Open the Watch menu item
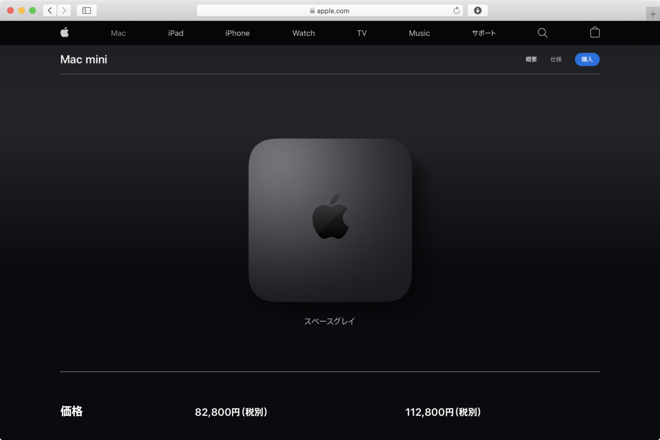Viewport: 660px width, 440px height. (304, 33)
